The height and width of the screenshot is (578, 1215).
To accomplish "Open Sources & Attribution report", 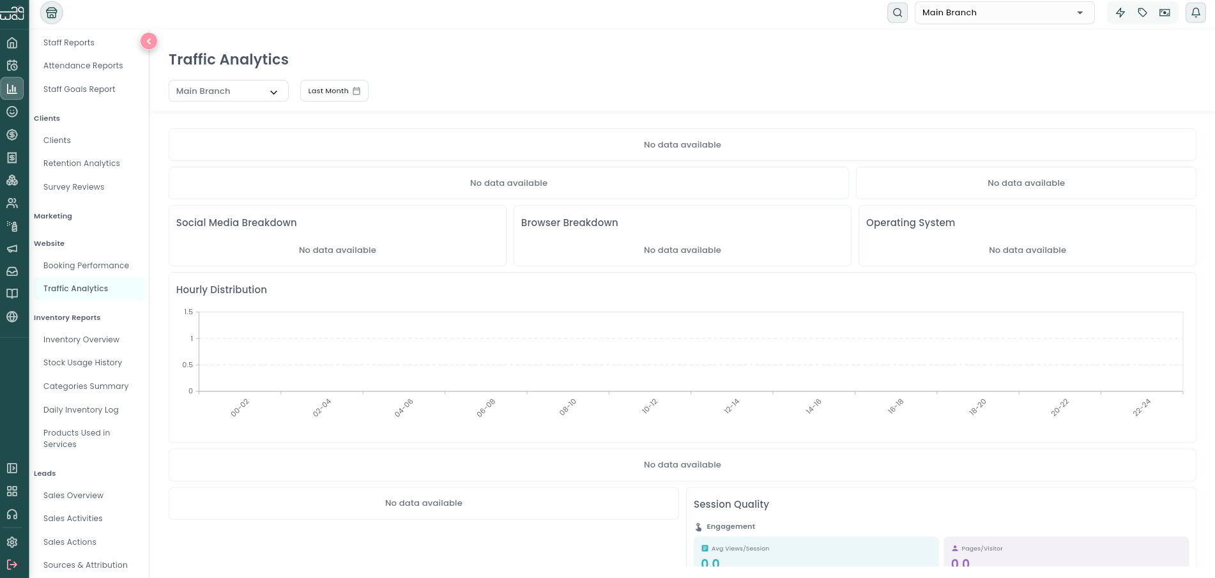I will point(86,565).
